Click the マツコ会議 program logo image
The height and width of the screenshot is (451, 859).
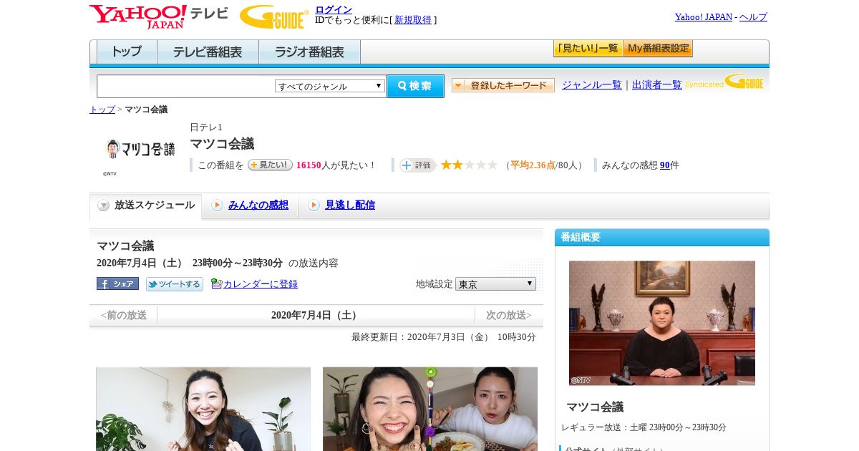140,149
